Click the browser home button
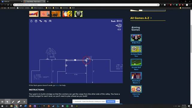Image resolution: width=192 pixels, height=108 pixels. (x=11, y=5)
